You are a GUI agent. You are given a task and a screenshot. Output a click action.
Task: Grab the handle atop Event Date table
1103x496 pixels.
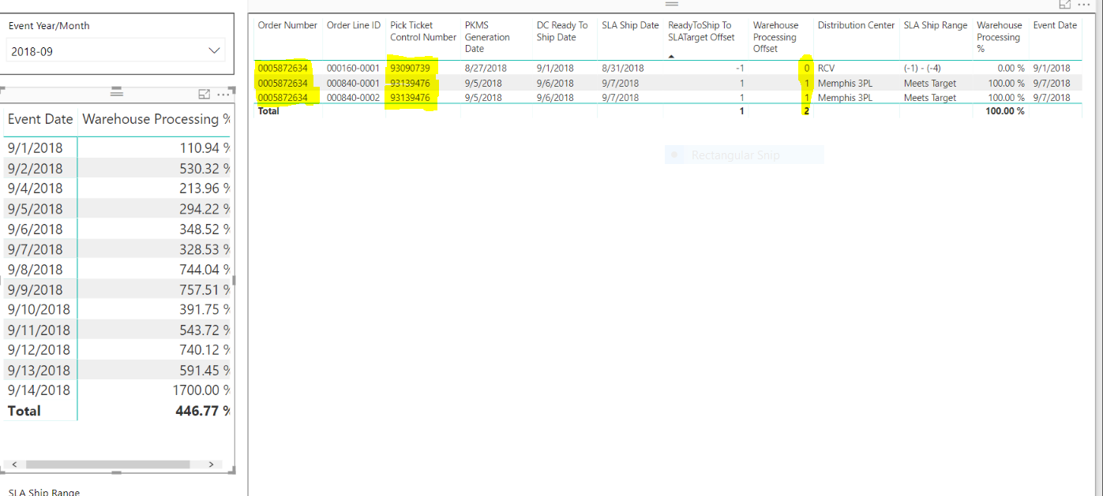tap(117, 92)
